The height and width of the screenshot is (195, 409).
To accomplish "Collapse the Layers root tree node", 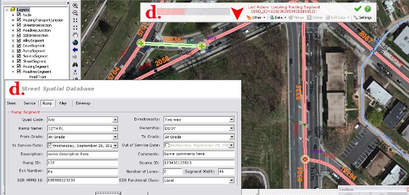I will click(x=7, y=10).
